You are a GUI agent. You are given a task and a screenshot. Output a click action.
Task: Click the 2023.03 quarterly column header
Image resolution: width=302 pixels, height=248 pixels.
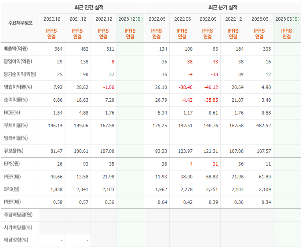[x=260, y=19]
